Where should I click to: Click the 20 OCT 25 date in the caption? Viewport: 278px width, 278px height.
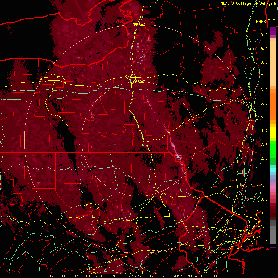tap(199, 276)
